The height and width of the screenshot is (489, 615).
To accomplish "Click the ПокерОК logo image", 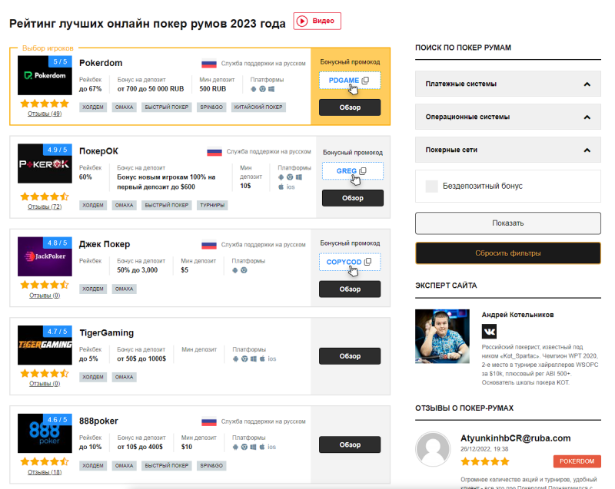I will pyautogui.click(x=45, y=164).
